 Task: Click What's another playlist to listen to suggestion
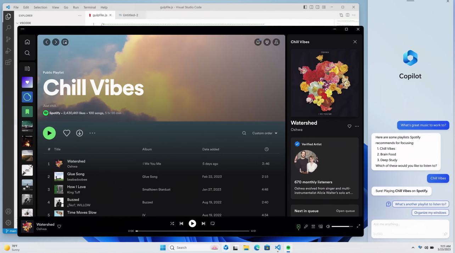click(x=421, y=204)
